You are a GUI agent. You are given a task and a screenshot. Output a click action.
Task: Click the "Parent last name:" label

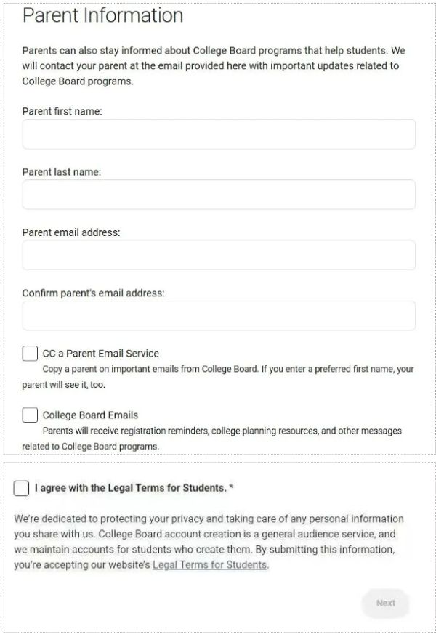(61, 172)
